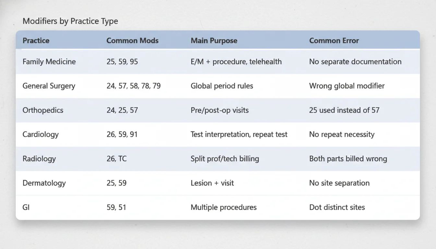
Task: Select the Cardiology practice cell
Action: pyautogui.click(x=41, y=134)
